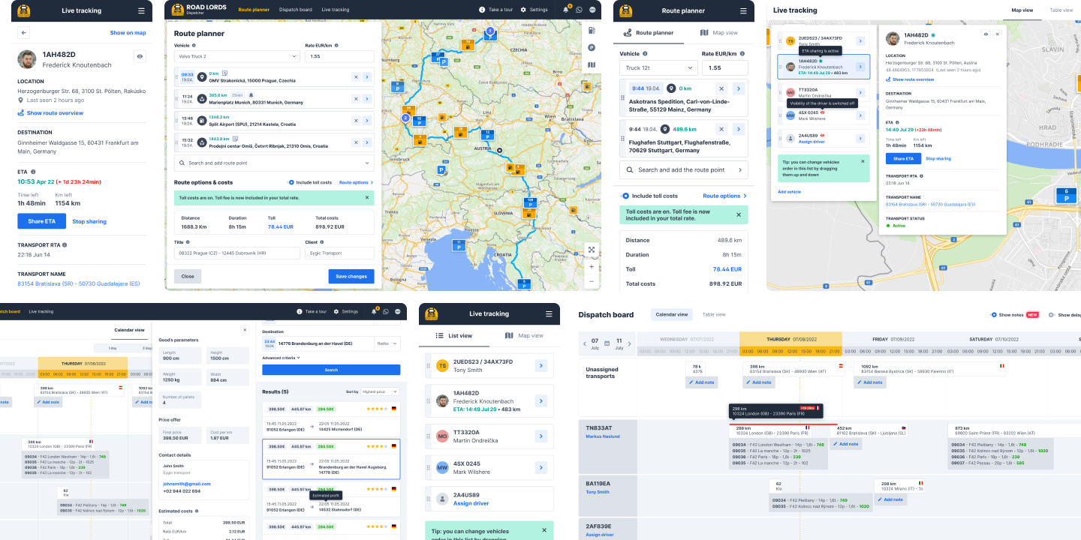Open transport 83154 Bratislava – Guadalajara link in top-left mobile panel
Viewport: 1081px width, 540px height.
point(79,284)
